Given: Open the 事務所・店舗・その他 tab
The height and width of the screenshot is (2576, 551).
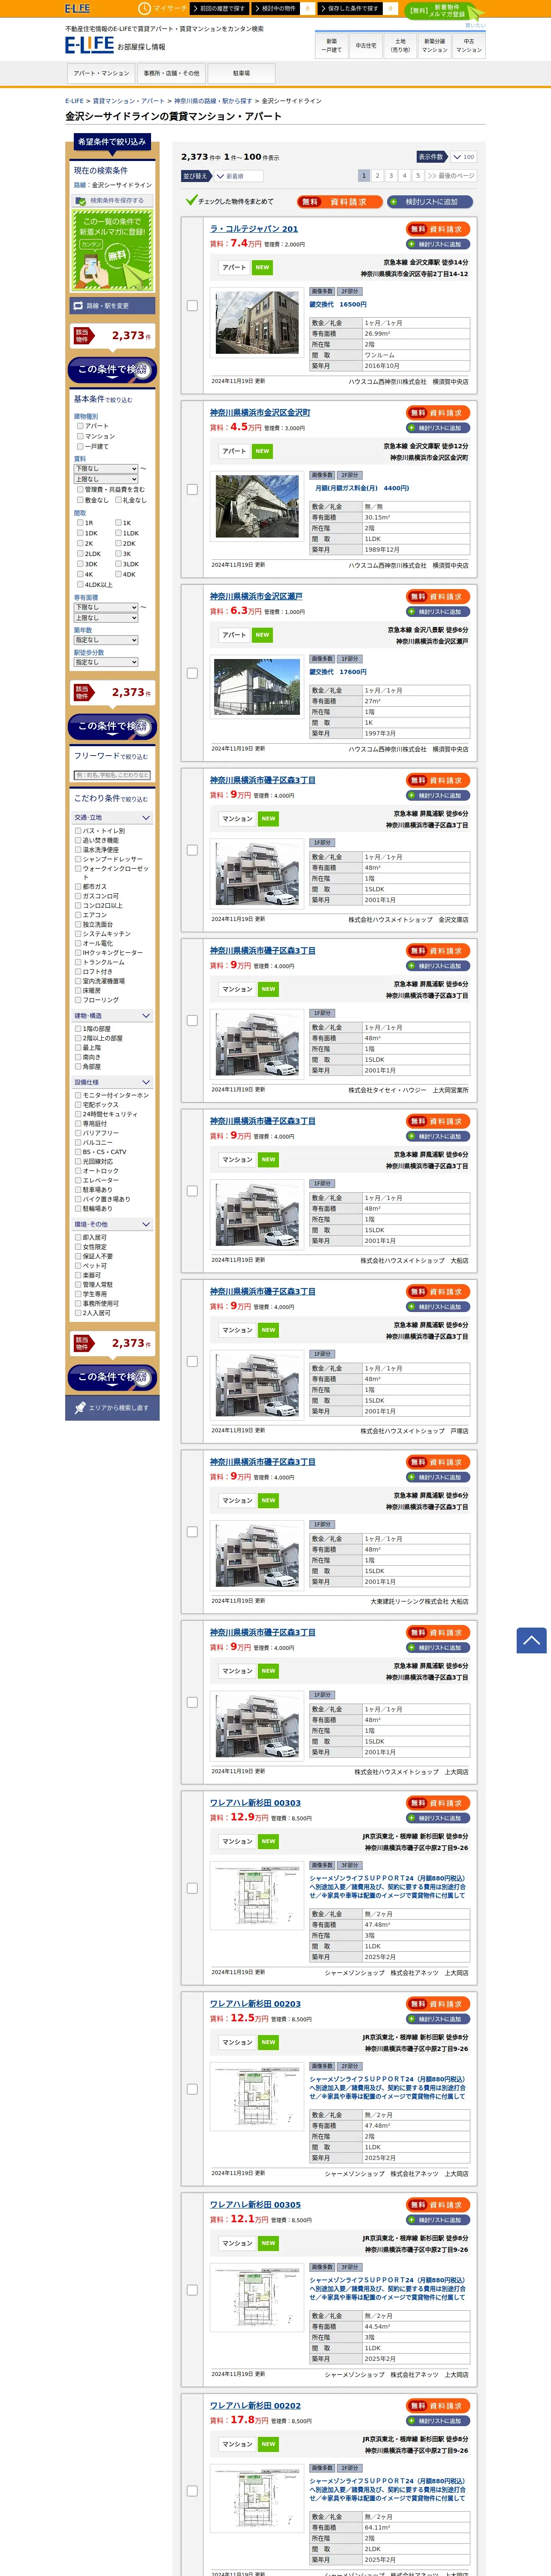Looking at the screenshot, I should tap(171, 73).
